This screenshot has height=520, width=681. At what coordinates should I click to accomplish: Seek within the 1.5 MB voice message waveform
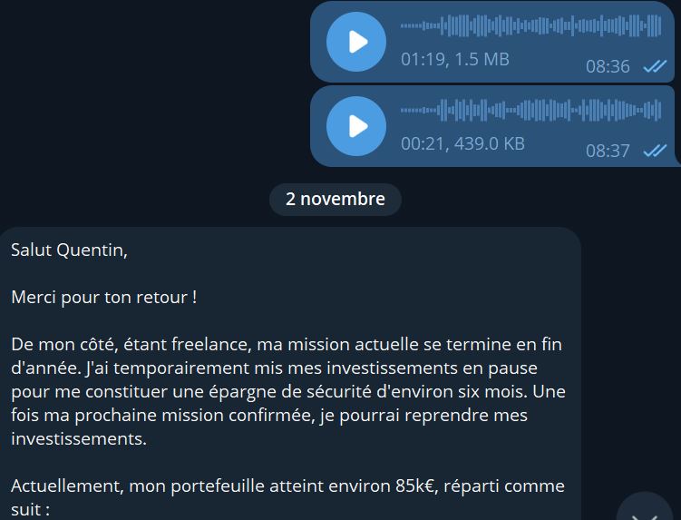(x=530, y=25)
